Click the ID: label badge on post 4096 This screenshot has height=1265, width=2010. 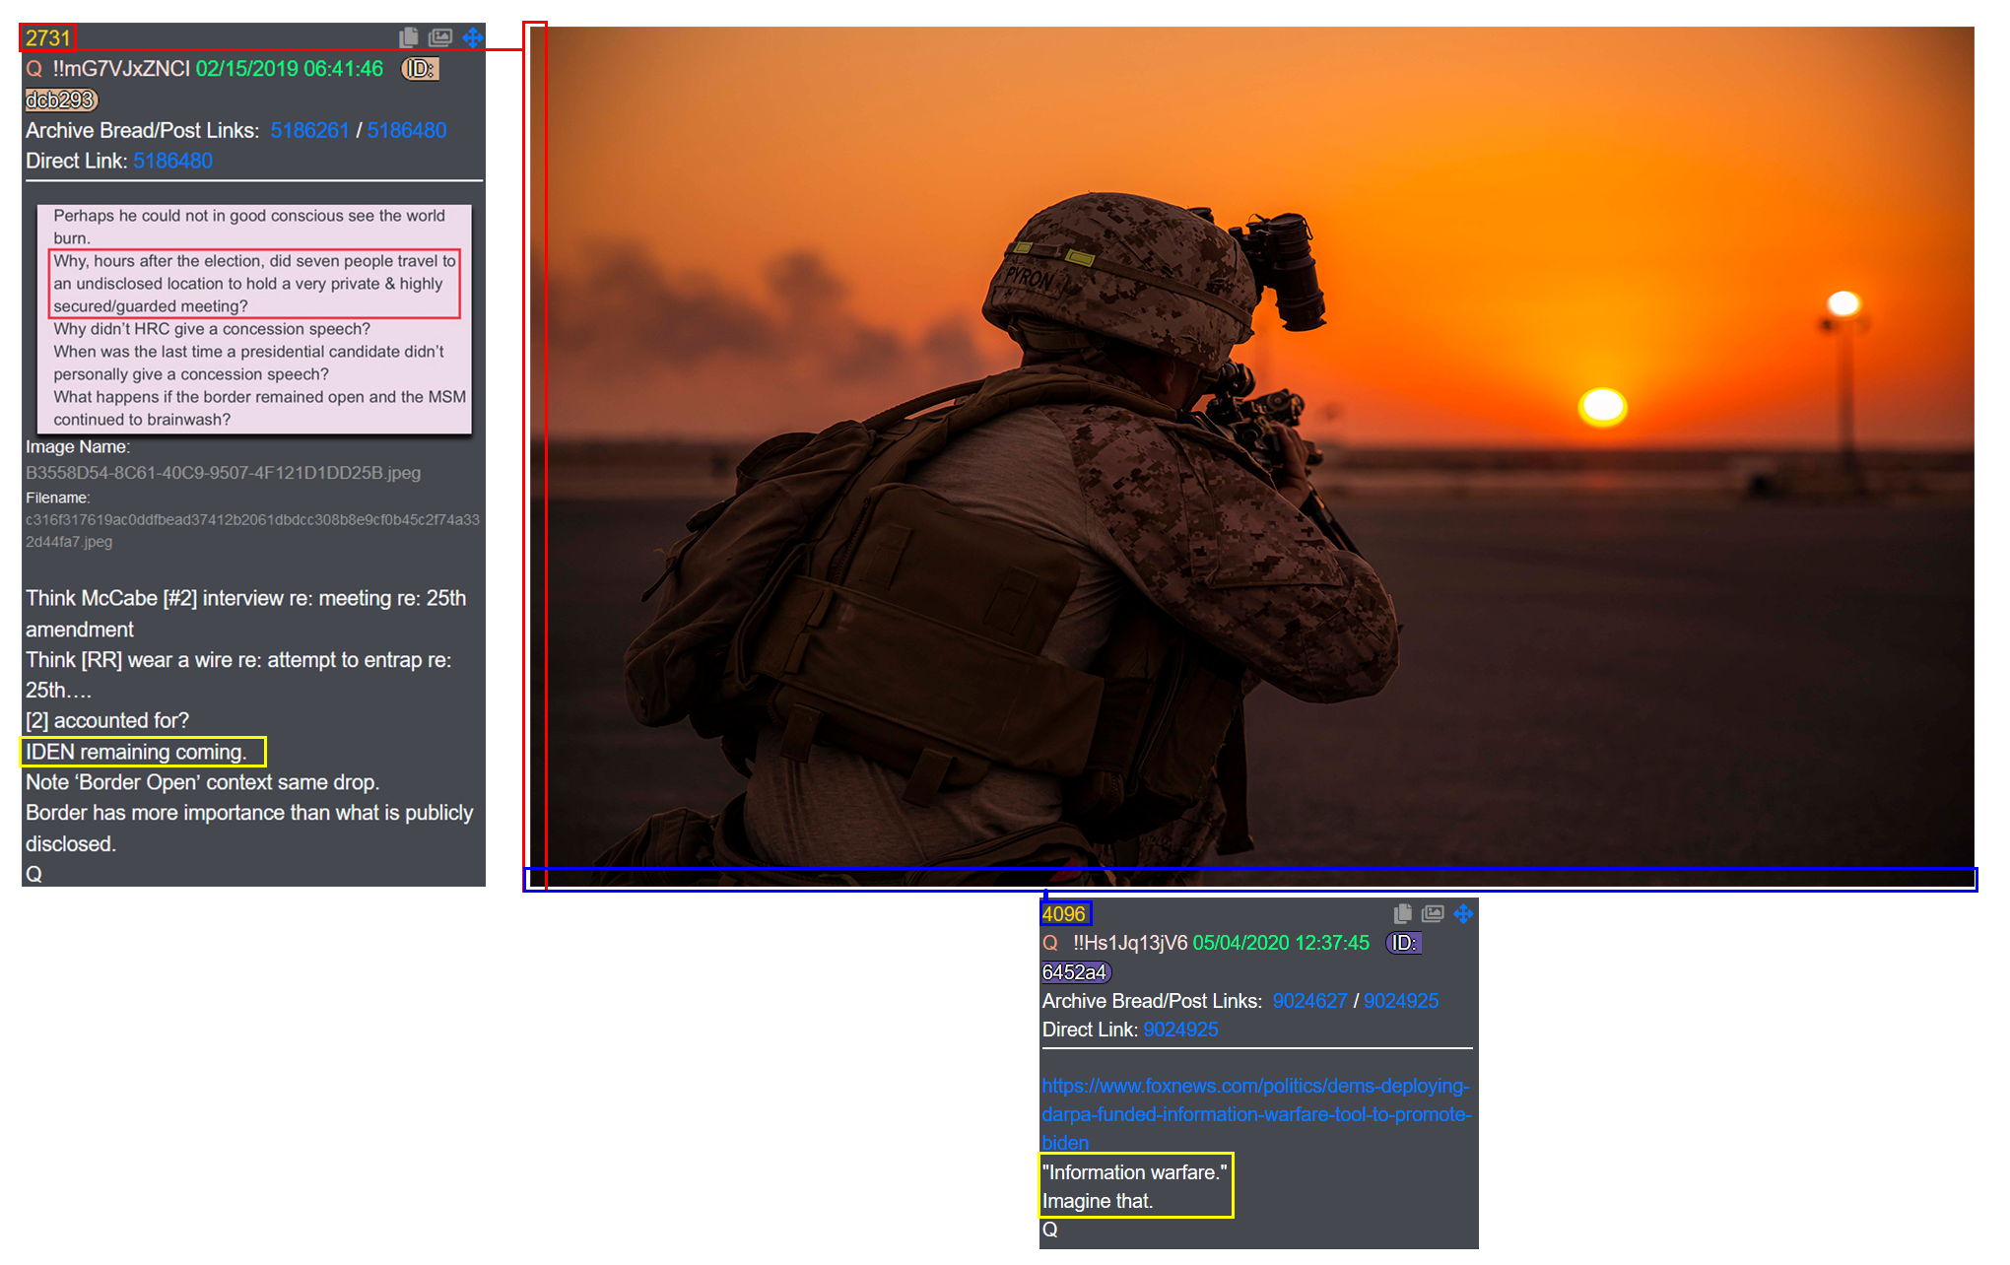(x=1404, y=943)
